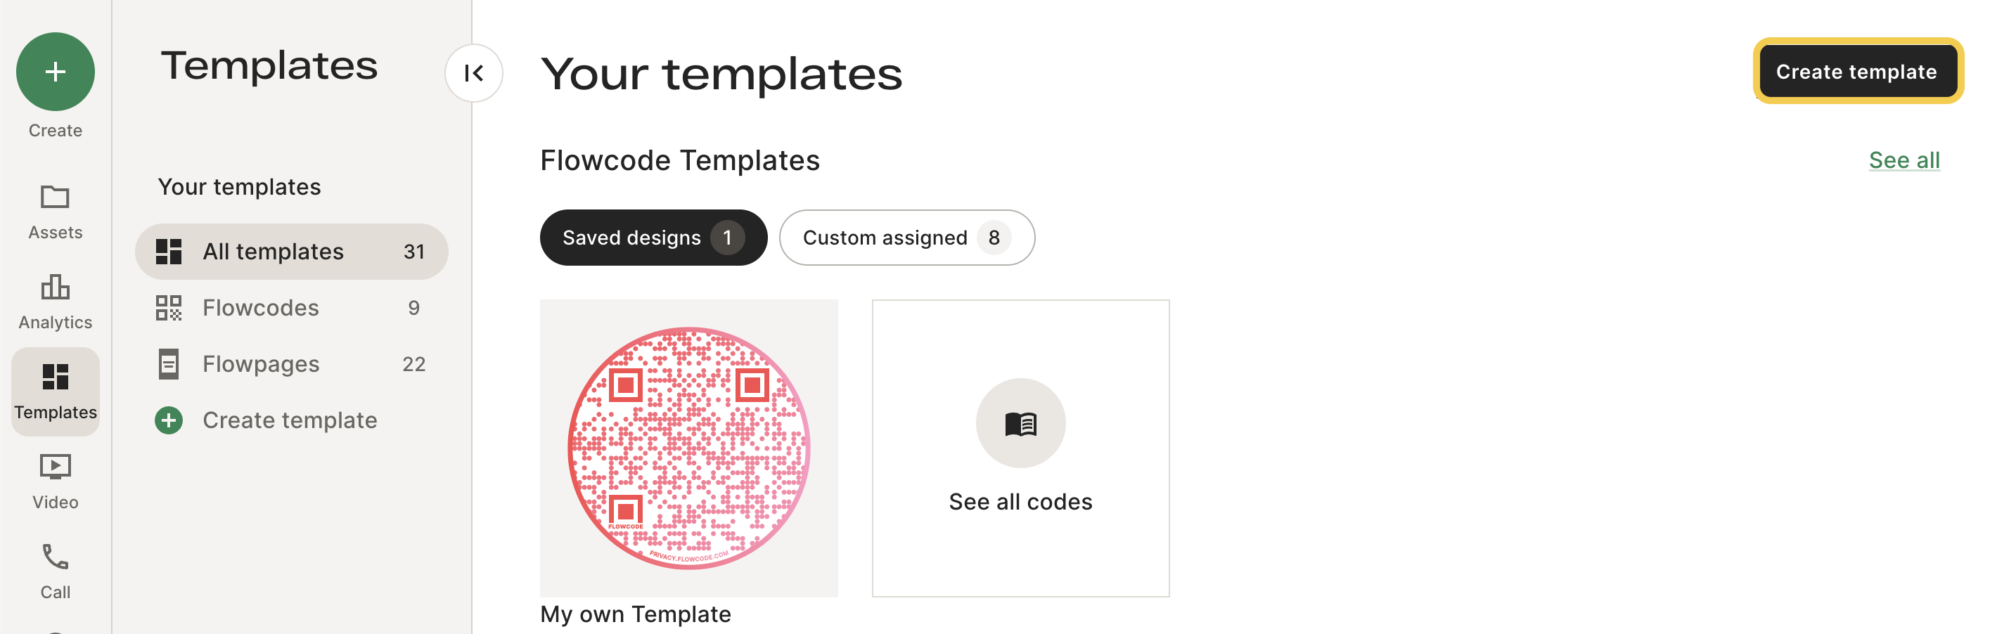
Task: Click the See all codes card
Action: coord(1020,448)
